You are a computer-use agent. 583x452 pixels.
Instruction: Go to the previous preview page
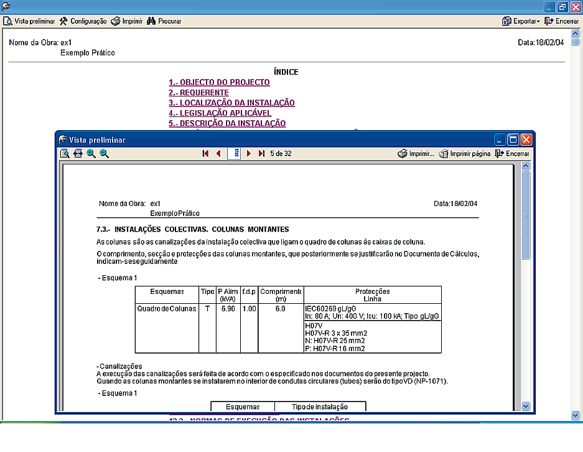(x=218, y=154)
